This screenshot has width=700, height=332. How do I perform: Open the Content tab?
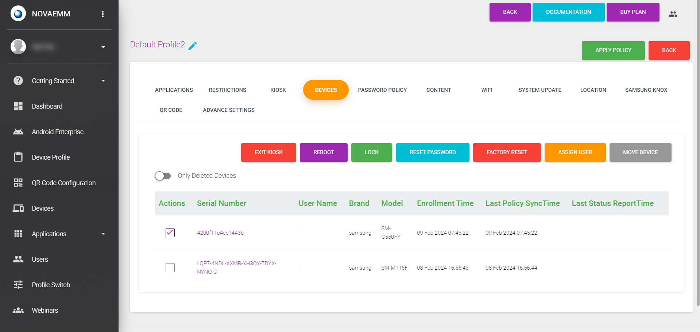pos(439,90)
